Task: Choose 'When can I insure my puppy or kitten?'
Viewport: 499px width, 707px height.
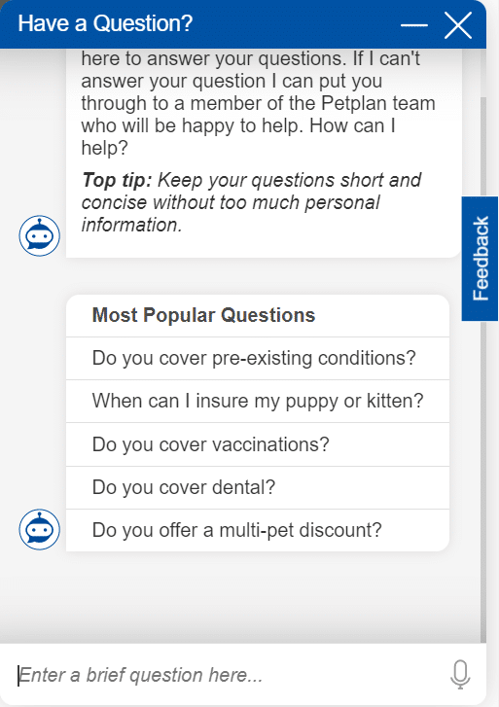Action: coord(258,402)
